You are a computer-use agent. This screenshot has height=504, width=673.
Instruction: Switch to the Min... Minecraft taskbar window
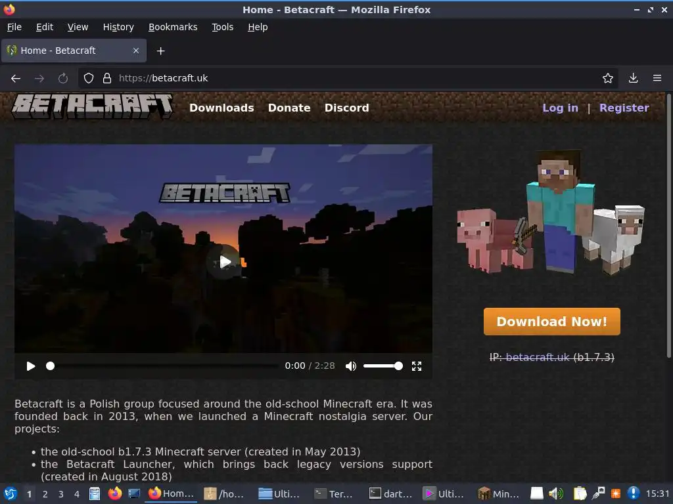point(499,493)
